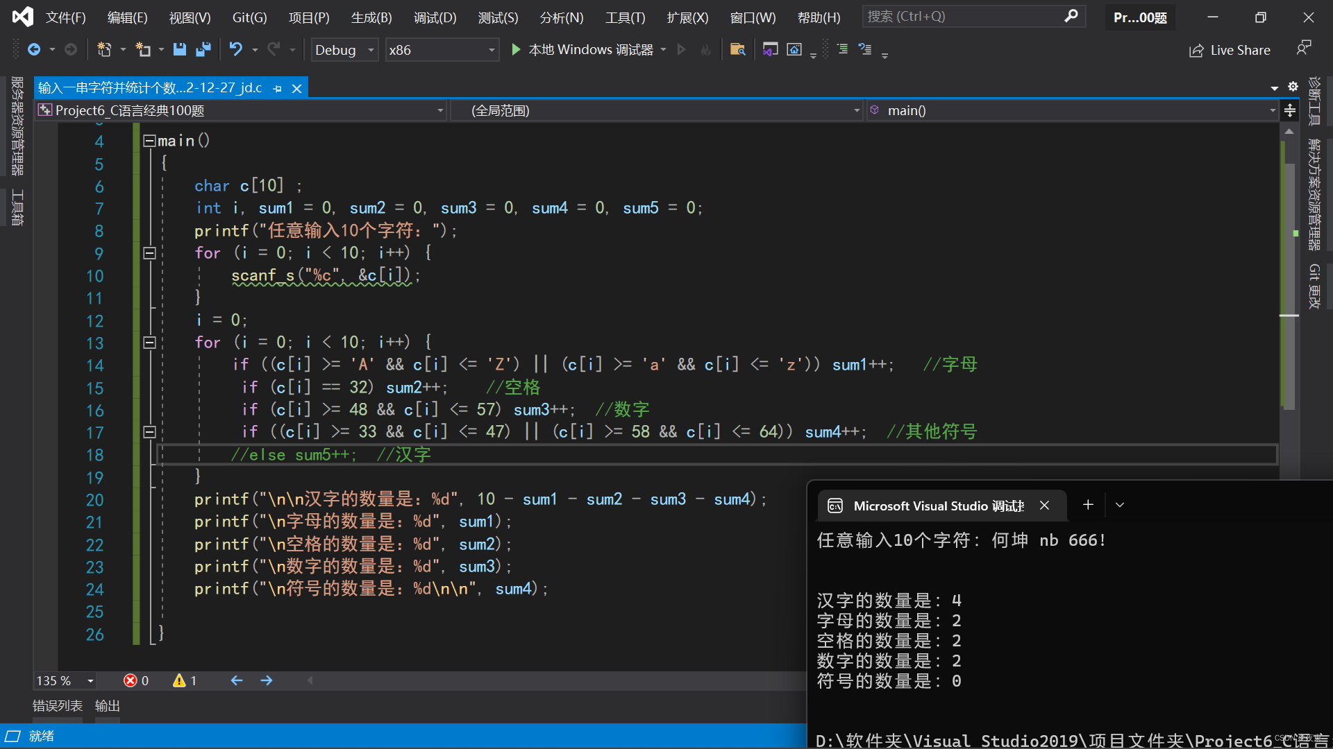Expand the 135 % zoom level dropdown
Screen dimensions: 1333x749
90,680
